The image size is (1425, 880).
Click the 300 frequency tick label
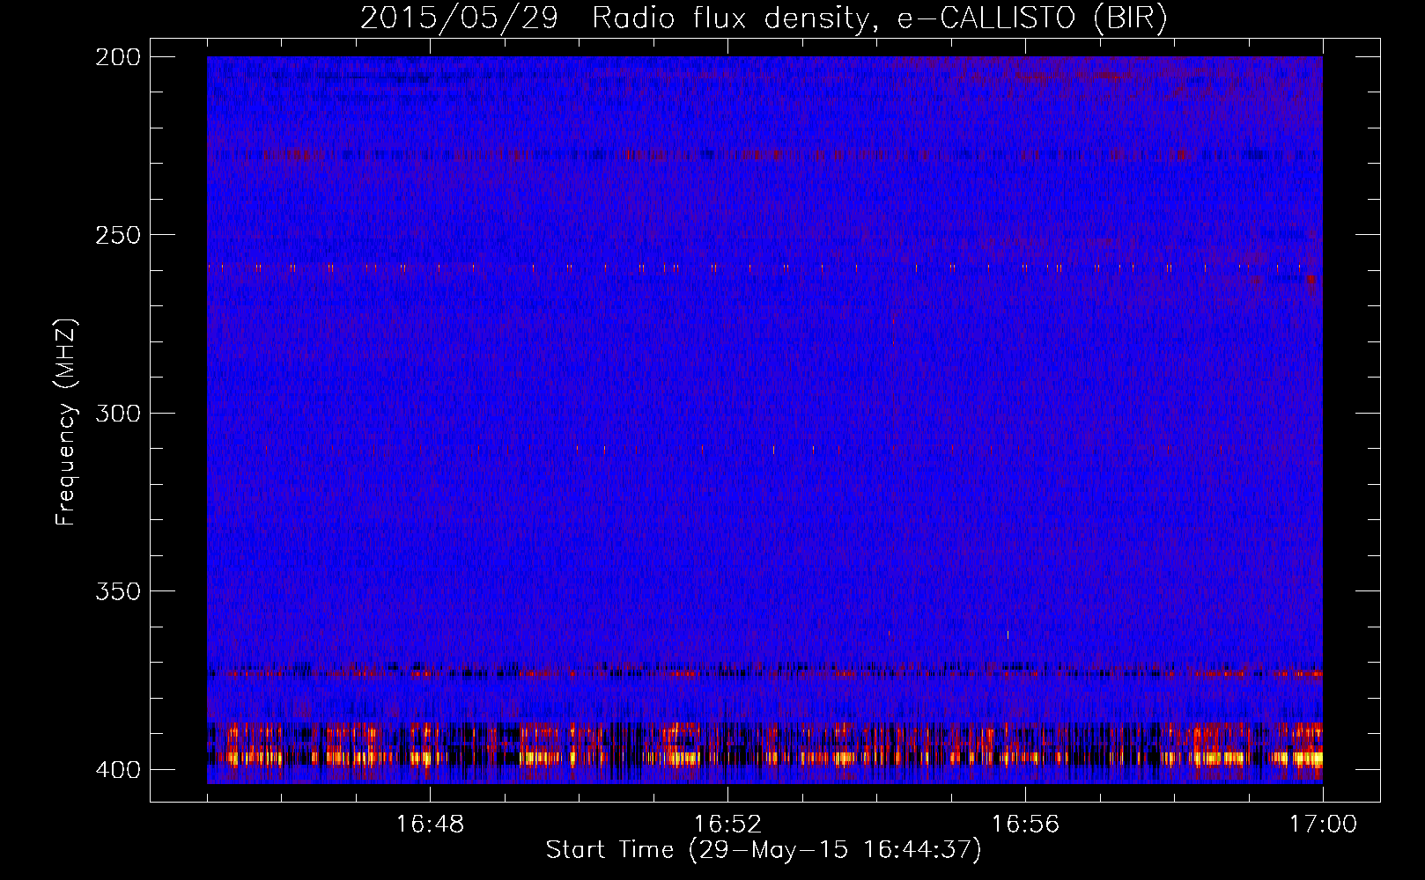117,414
